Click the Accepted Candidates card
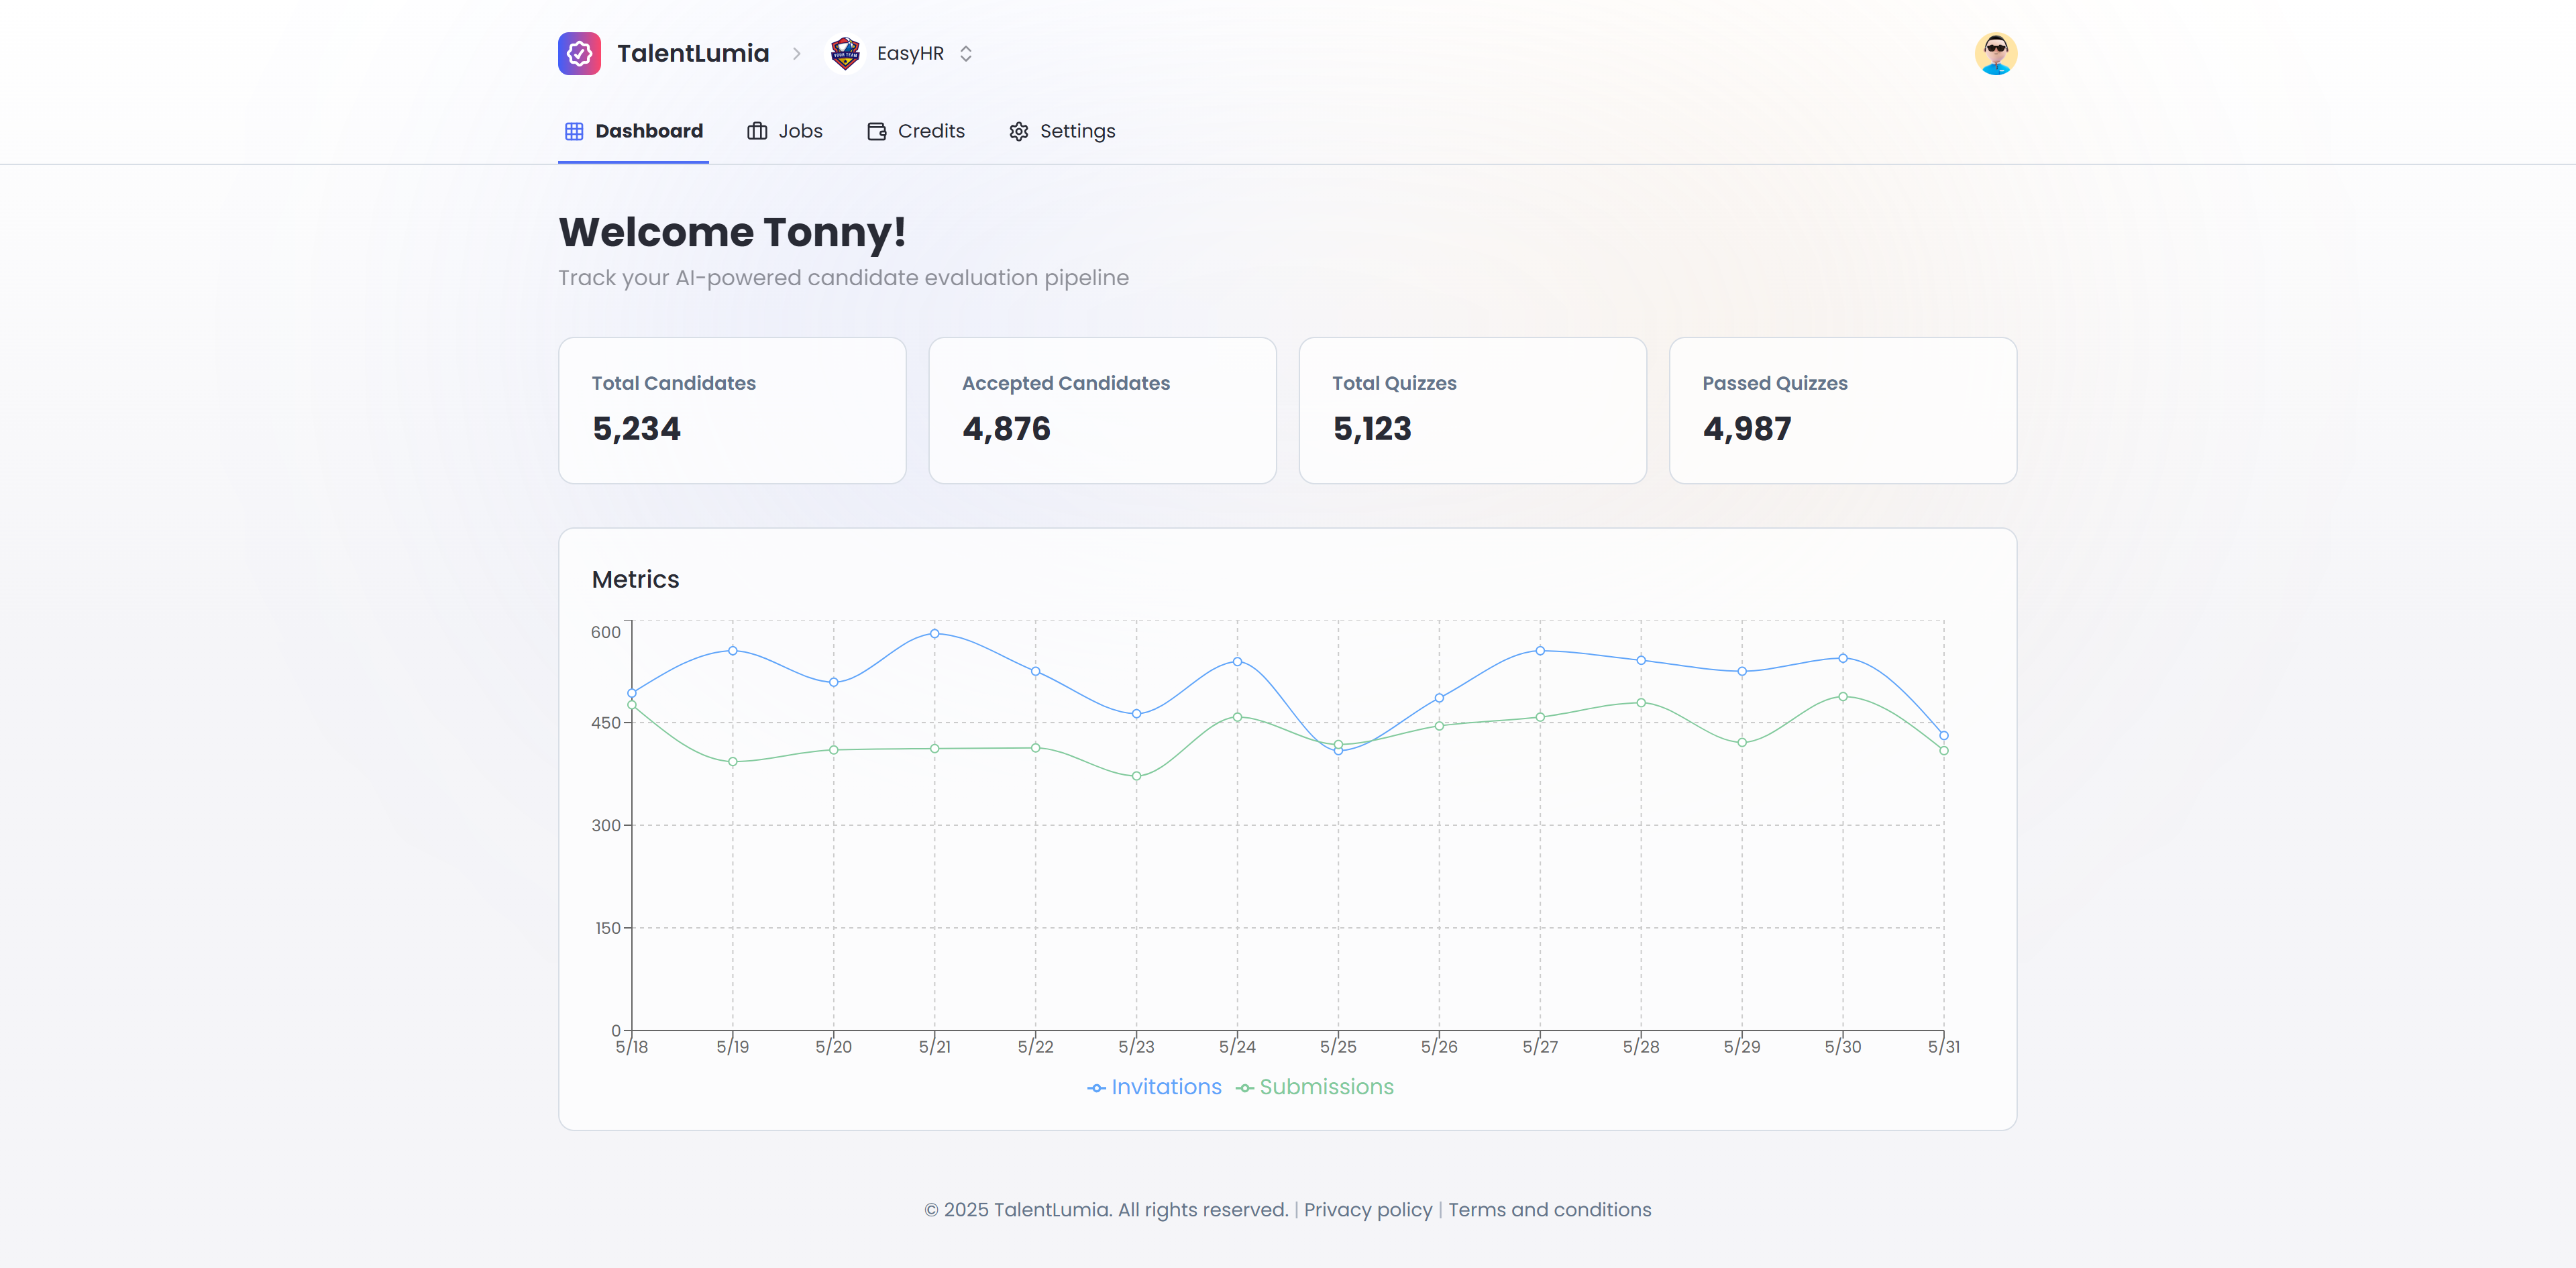This screenshot has height=1268, width=2576. pos(1102,410)
